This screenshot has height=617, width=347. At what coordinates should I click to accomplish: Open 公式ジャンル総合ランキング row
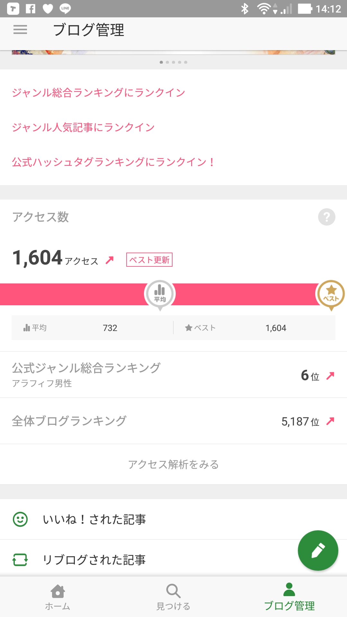173,375
